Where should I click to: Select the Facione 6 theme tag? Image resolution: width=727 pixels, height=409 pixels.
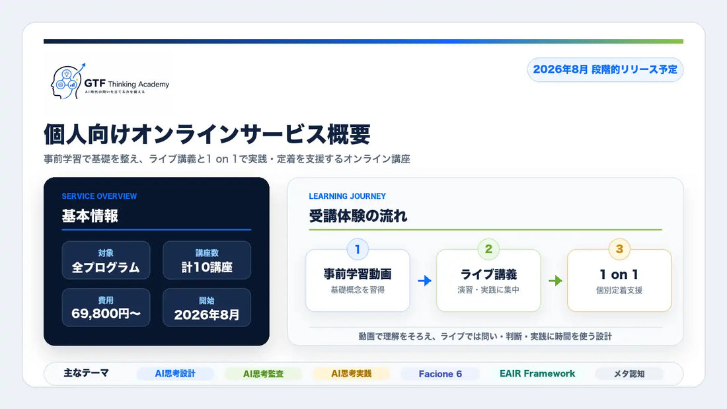pos(440,374)
